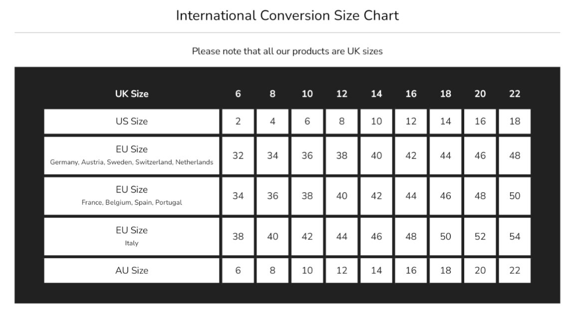The image size is (574, 317).
Task: Click UK size 14 column header
Action: pos(377,94)
